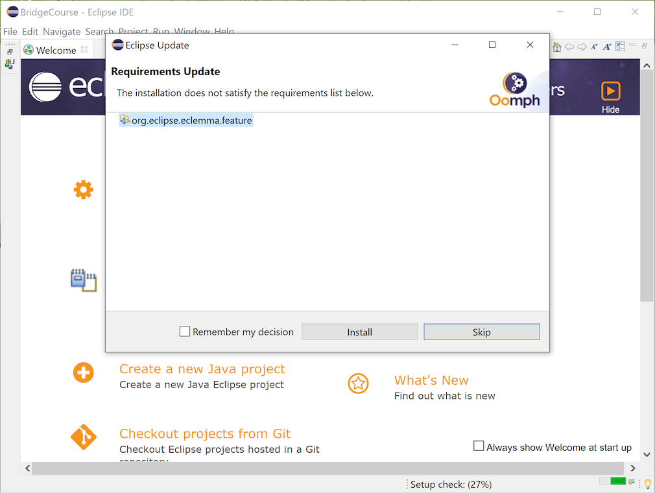The width and height of the screenshot is (655, 493).
Task: Restore the minimized view stack in left trim
Action: click(10, 51)
